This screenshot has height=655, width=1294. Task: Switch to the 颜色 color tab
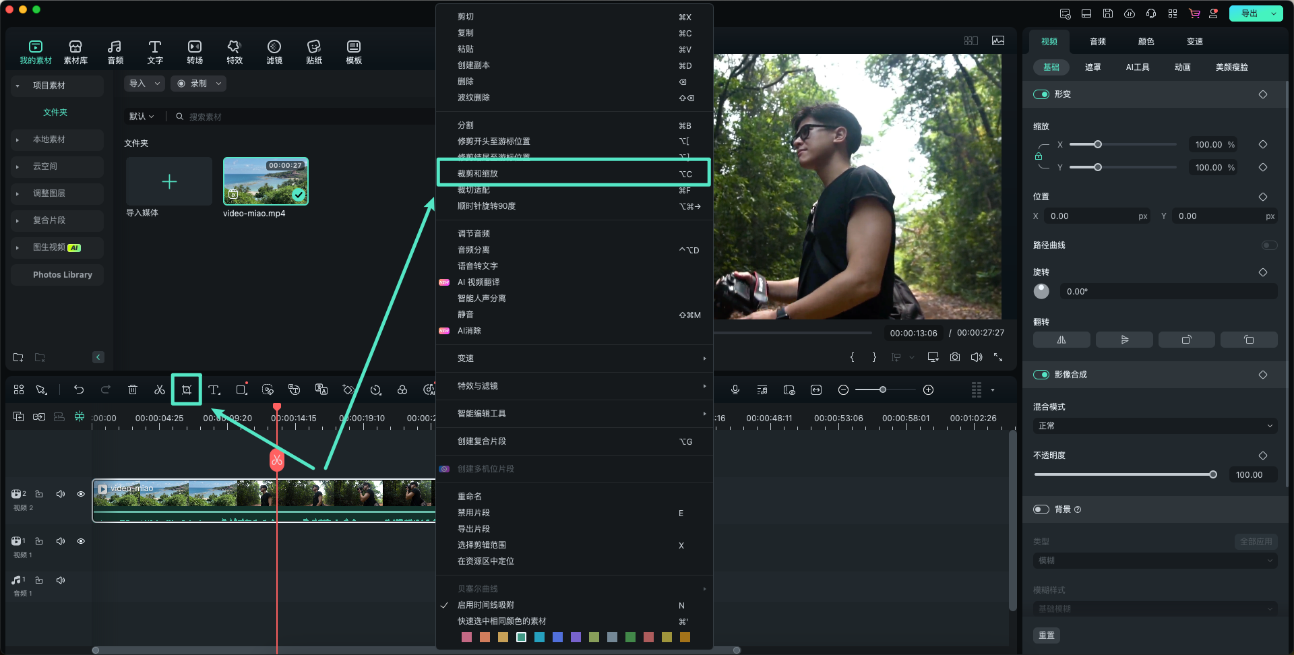(x=1146, y=42)
